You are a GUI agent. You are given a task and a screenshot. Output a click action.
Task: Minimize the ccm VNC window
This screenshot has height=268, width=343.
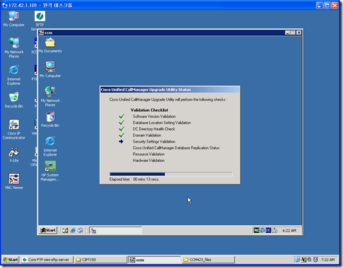288,33
